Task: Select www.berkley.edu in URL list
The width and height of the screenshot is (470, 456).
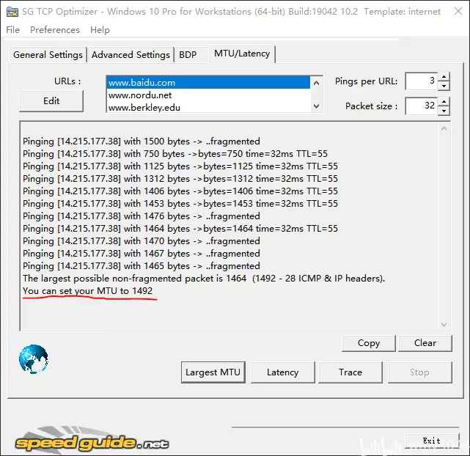Action: [x=208, y=107]
